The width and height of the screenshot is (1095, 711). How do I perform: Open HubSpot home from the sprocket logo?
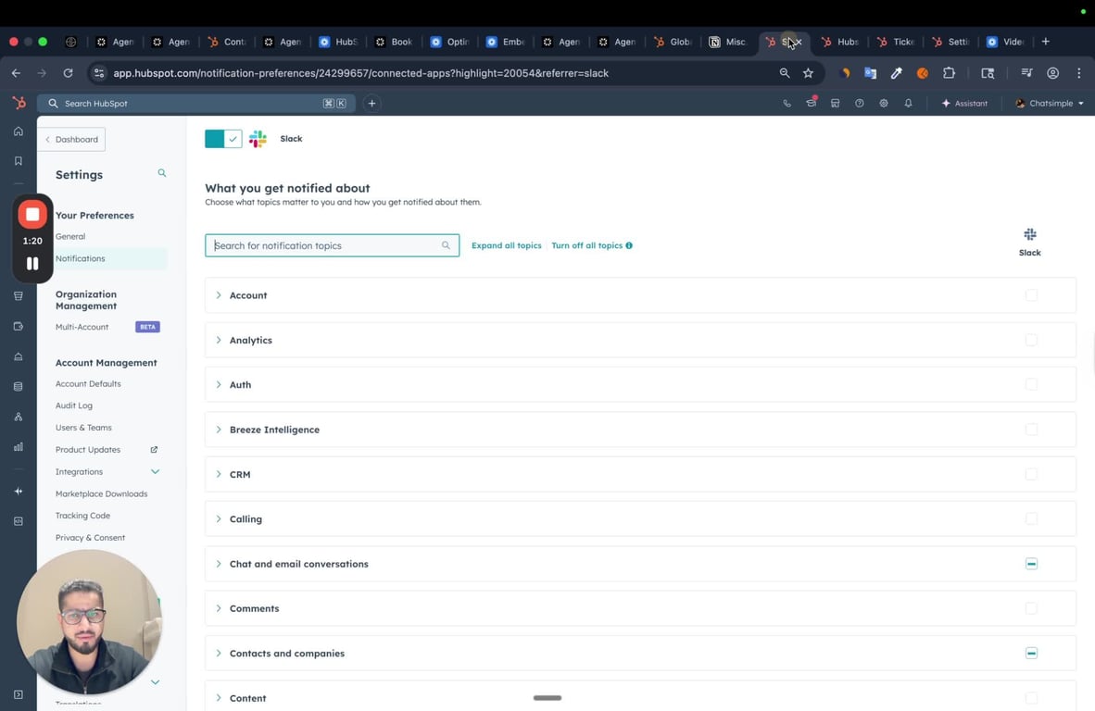[19, 104]
